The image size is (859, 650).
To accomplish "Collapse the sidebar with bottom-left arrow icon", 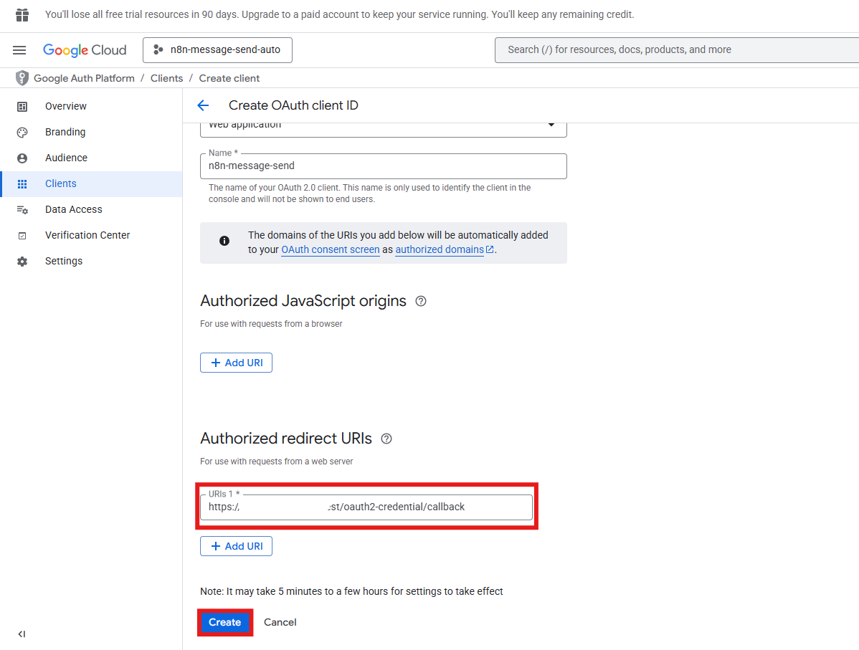I will point(22,634).
